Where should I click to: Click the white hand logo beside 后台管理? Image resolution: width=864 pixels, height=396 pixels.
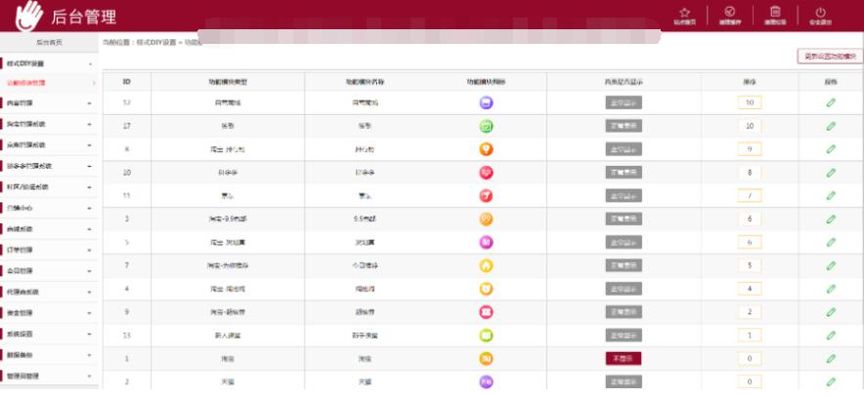[x=29, y=15]
